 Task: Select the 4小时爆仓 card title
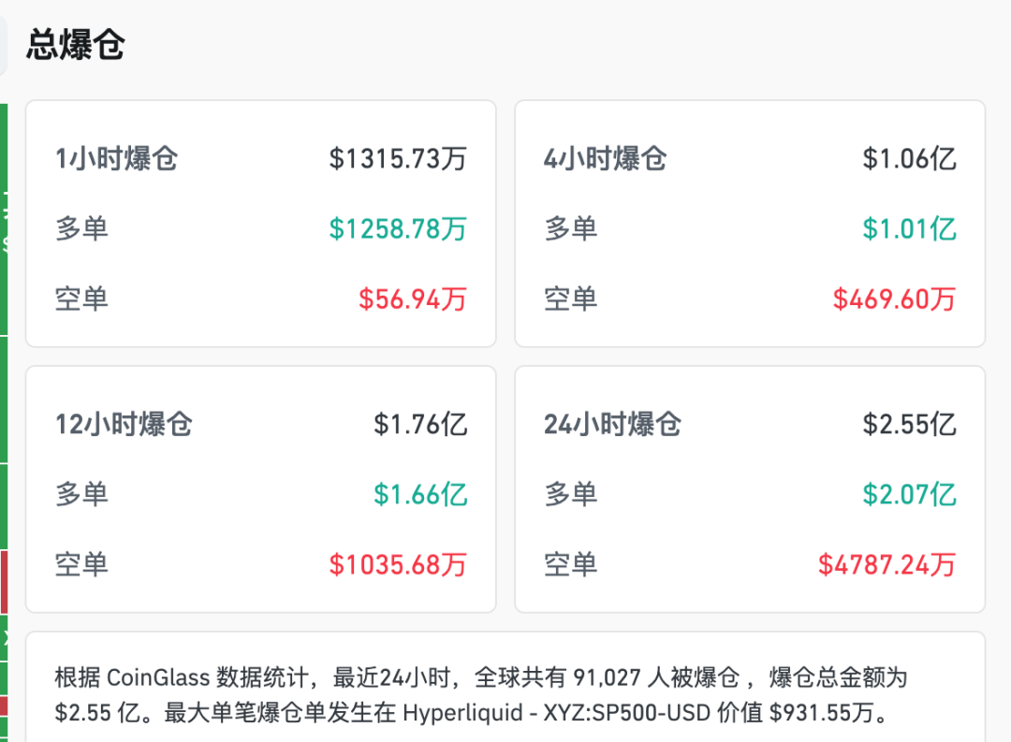(606, 159)
